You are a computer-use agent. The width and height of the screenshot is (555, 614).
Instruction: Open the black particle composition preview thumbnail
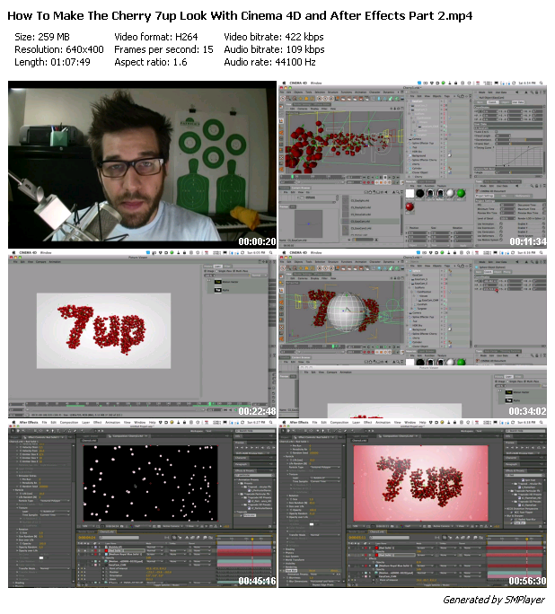150,483
